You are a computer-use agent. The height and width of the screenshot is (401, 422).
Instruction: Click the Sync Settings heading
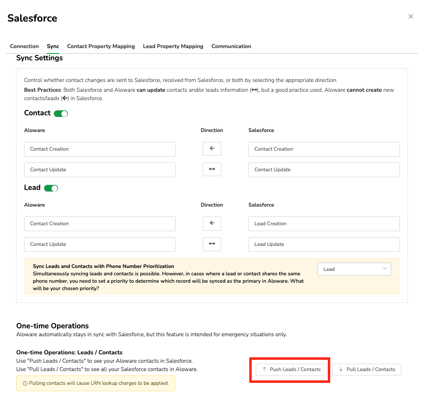[40, 58]
